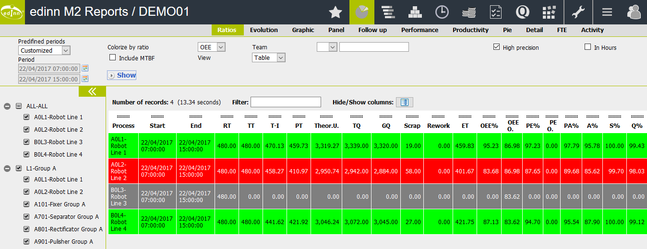Uncheck High precision checkbox

coord(497,47)
